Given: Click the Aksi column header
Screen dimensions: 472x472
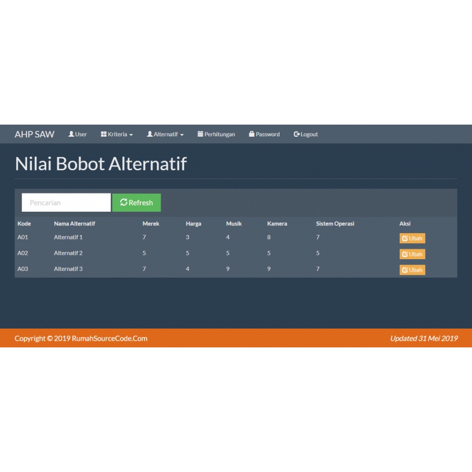Looking at the screenshot, I should pyautogui.click(x=405, y=224).
